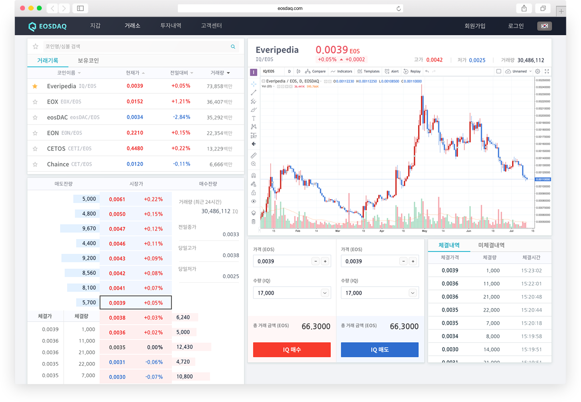Toggle stay-in-drawing-mode pencil lock icon

pyautogui.click(x=253, y=184)
